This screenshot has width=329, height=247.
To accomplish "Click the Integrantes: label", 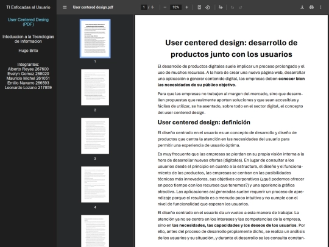I will pos(28,65).
